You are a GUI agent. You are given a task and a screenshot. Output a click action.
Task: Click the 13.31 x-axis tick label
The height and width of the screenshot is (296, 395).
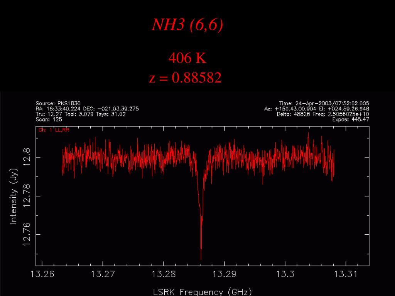(346, 274)
